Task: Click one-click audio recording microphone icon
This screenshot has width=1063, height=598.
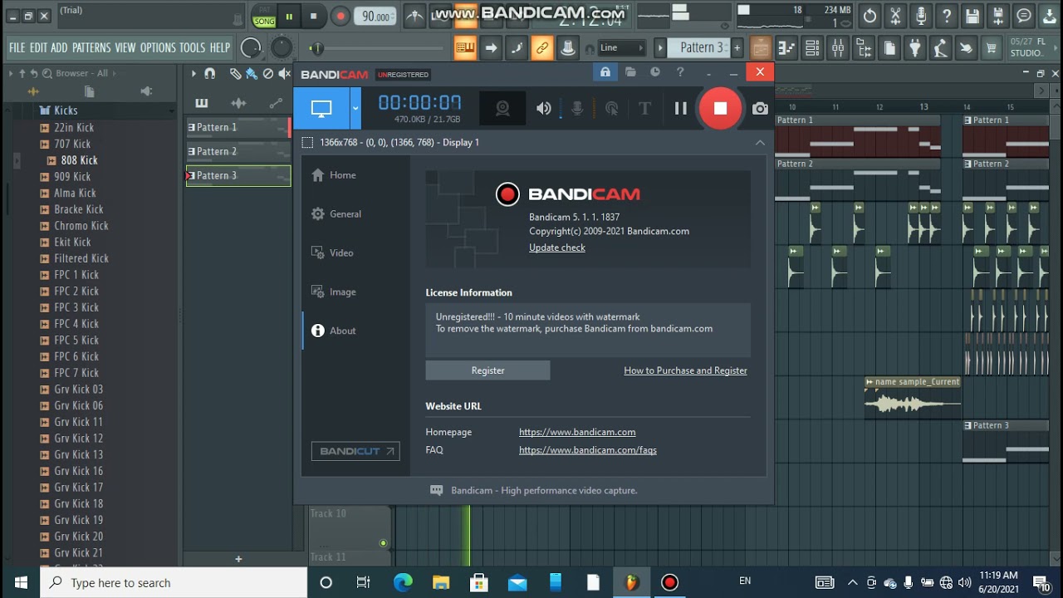Action: 921,16
